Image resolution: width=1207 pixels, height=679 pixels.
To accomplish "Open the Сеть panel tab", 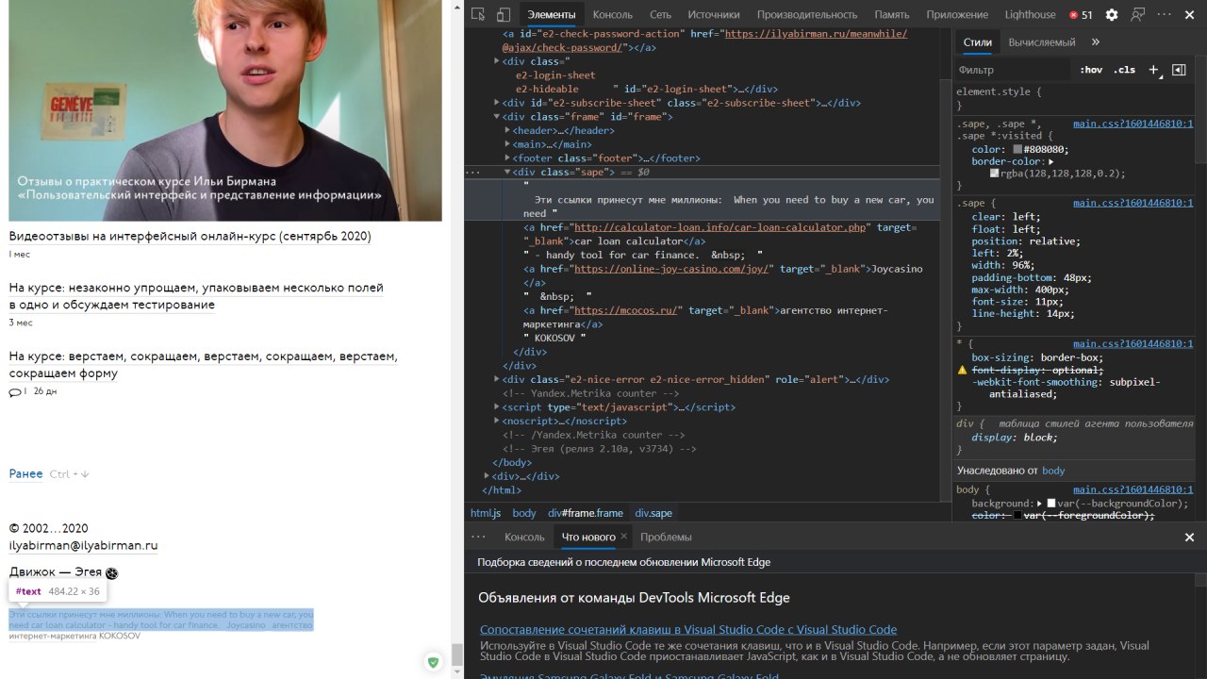I will coord(660,14).
